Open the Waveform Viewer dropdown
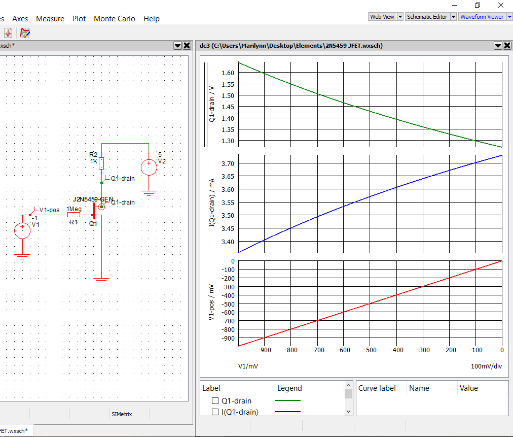Screen dimensions: 513x437 click(508, 16)
